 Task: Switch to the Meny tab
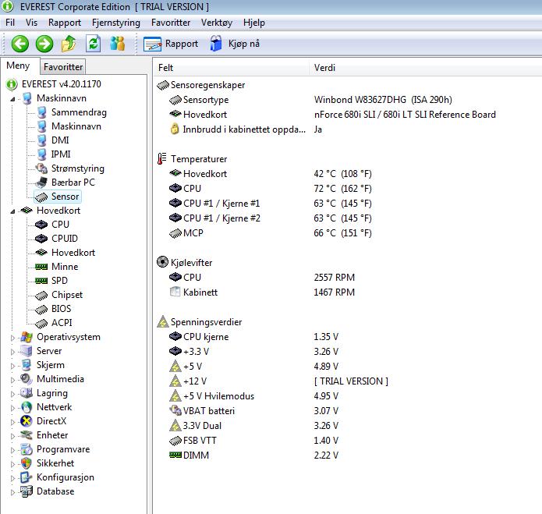click(18, 66)
